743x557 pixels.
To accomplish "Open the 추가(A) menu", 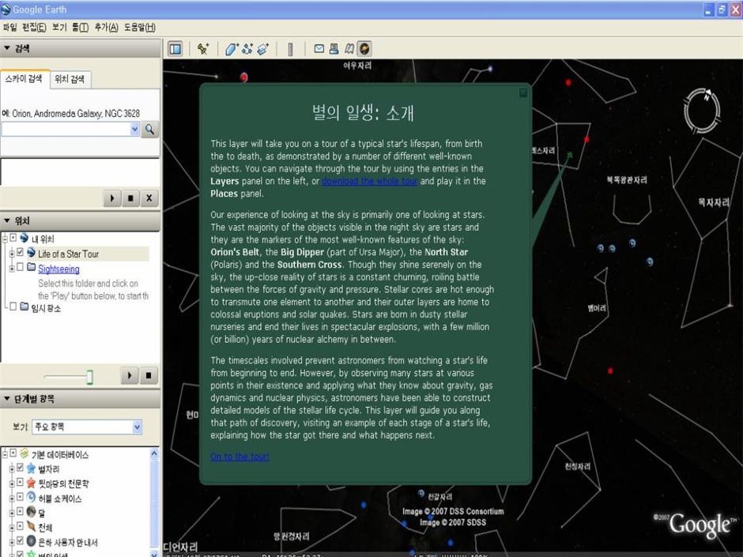I will pos(106,28).
